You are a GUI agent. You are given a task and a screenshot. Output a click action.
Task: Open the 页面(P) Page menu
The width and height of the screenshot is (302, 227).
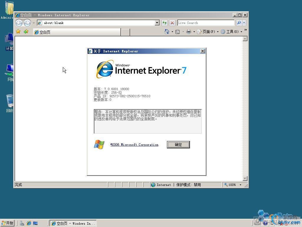208,32
